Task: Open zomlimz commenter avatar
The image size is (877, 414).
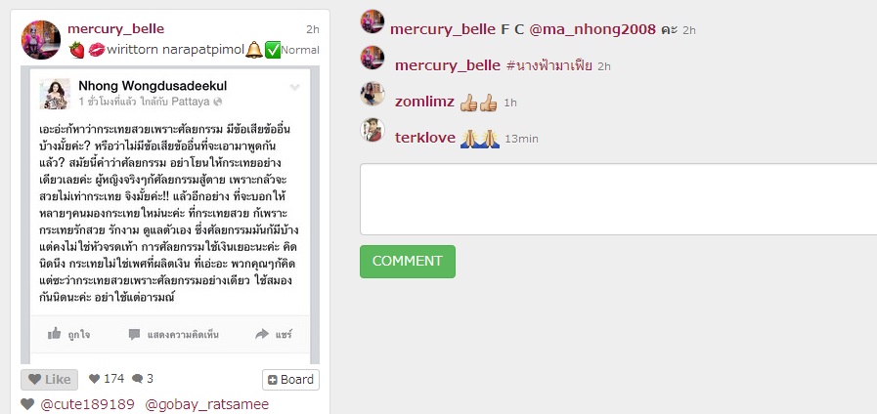Action: click(x=372, y=94)
